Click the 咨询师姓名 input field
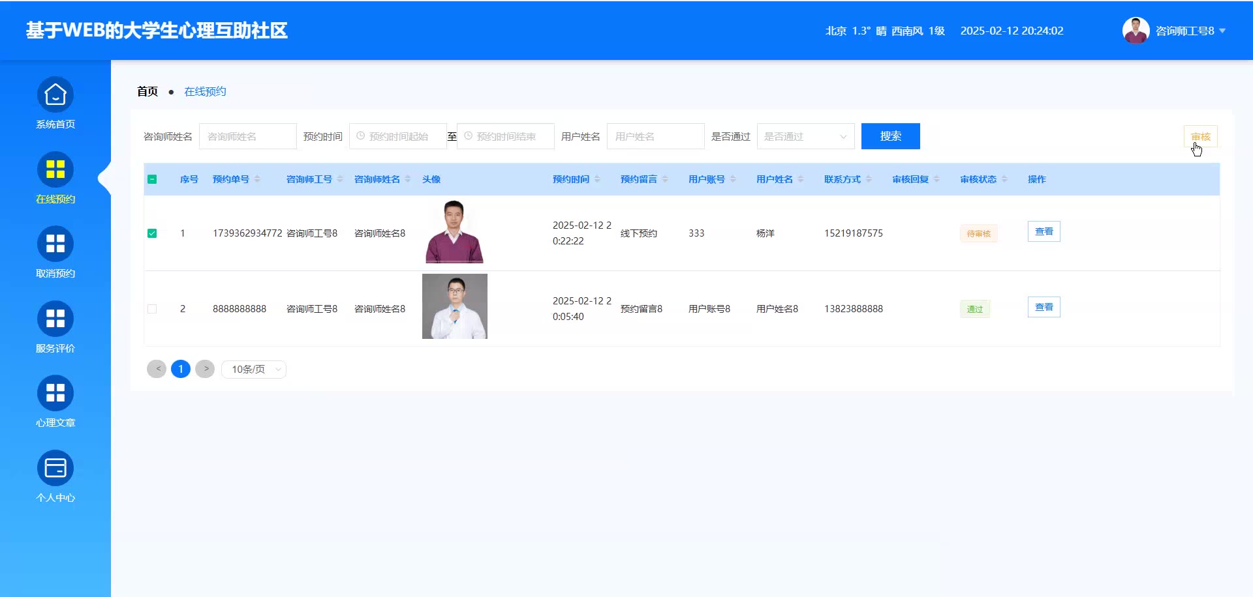The height and width of the screenshot is (597, 1253). tap(247, 136)
